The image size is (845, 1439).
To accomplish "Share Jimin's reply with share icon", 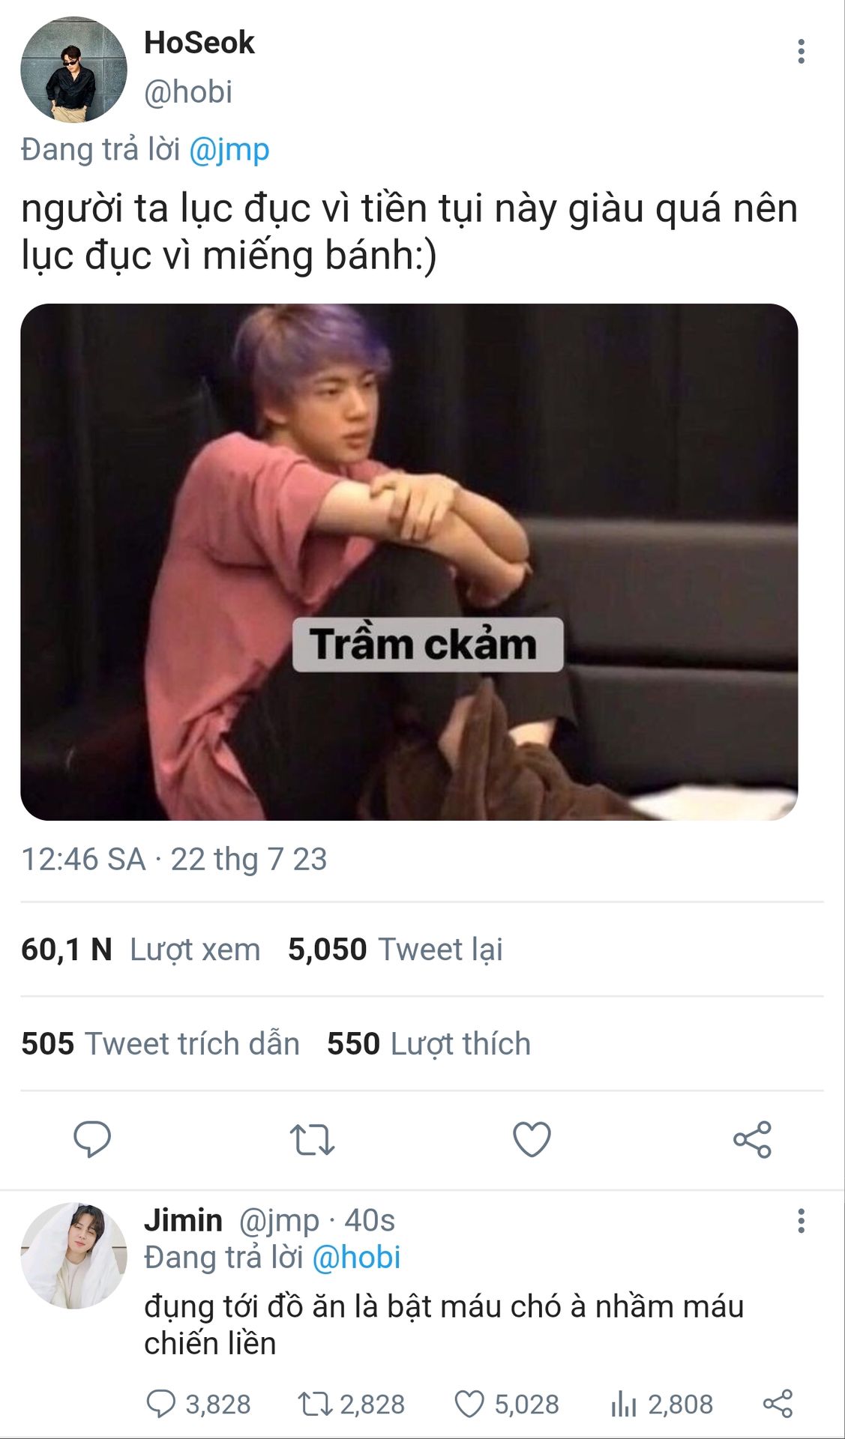I will pyautogui.click(x=778, y=1404).
